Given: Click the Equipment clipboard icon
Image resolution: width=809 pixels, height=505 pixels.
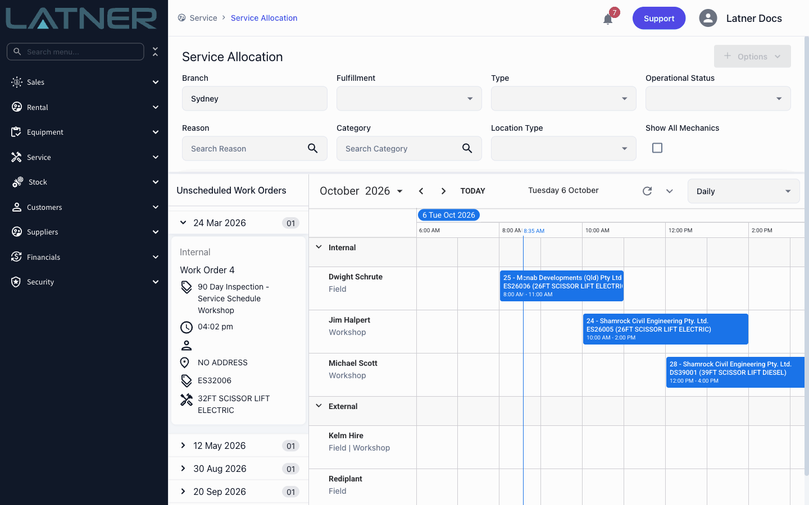Looking at the screenshot, I should coord(16,132).
